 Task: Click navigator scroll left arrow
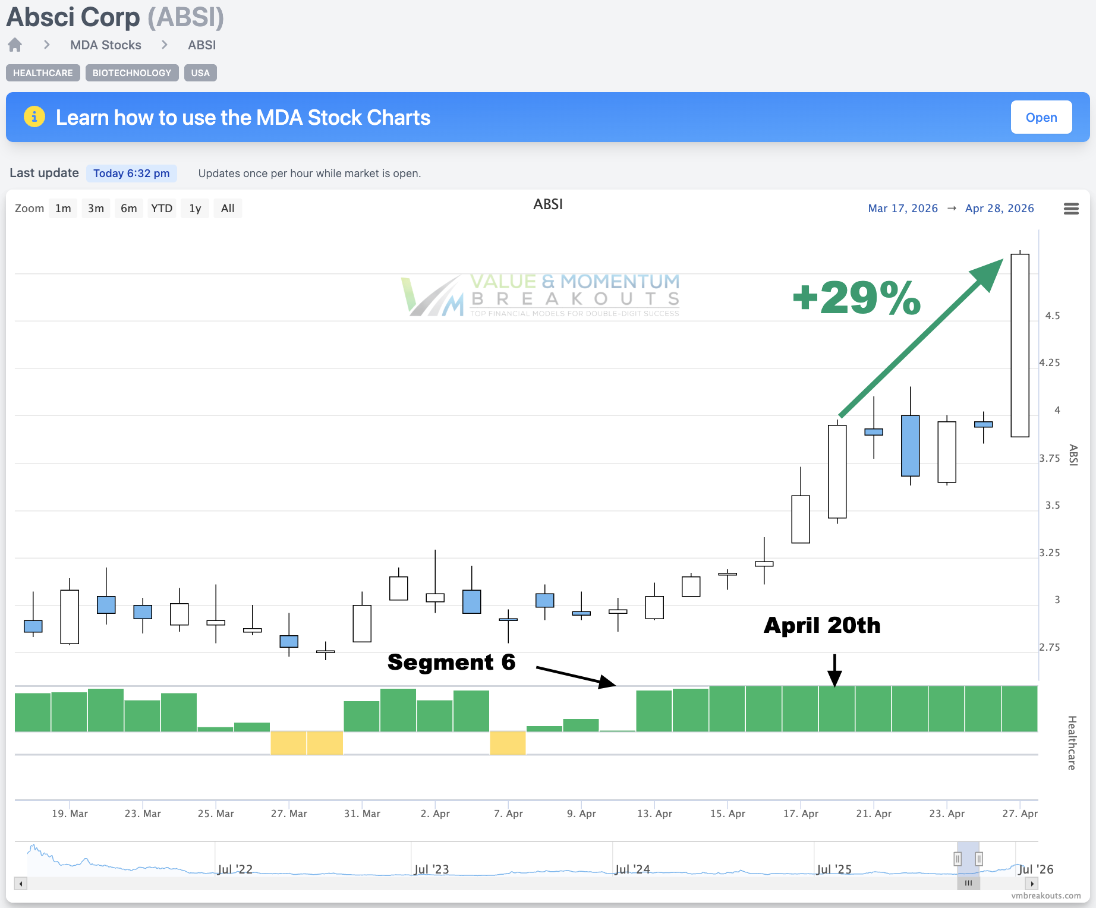(x=21, y=884)
